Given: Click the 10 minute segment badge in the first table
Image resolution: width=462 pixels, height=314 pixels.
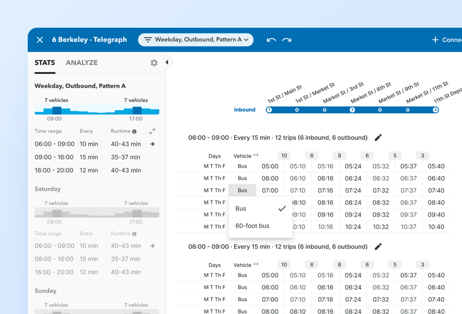Looking at the screenshot, I should pyautogui.click(x=284, y=155).
